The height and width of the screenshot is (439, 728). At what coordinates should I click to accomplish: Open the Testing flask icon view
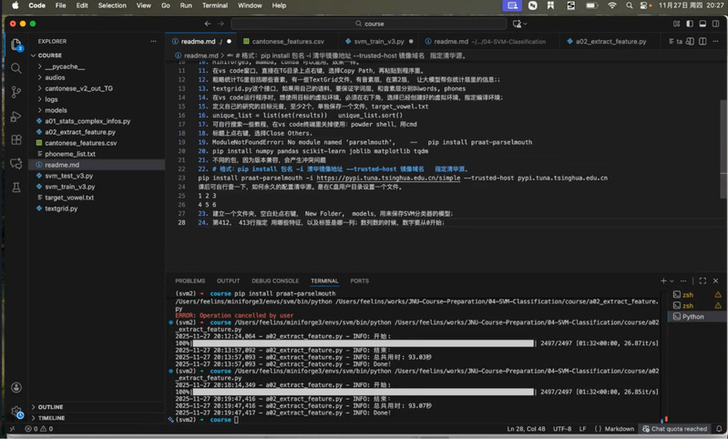point(16,187)
